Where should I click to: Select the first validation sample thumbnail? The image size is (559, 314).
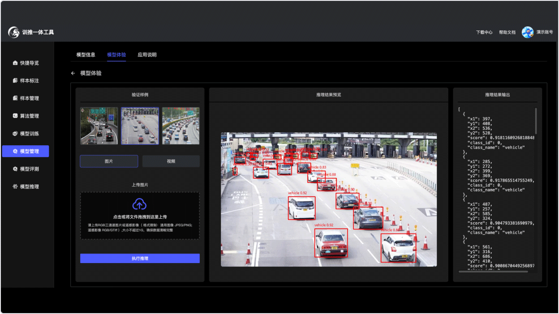pos(99,126)
